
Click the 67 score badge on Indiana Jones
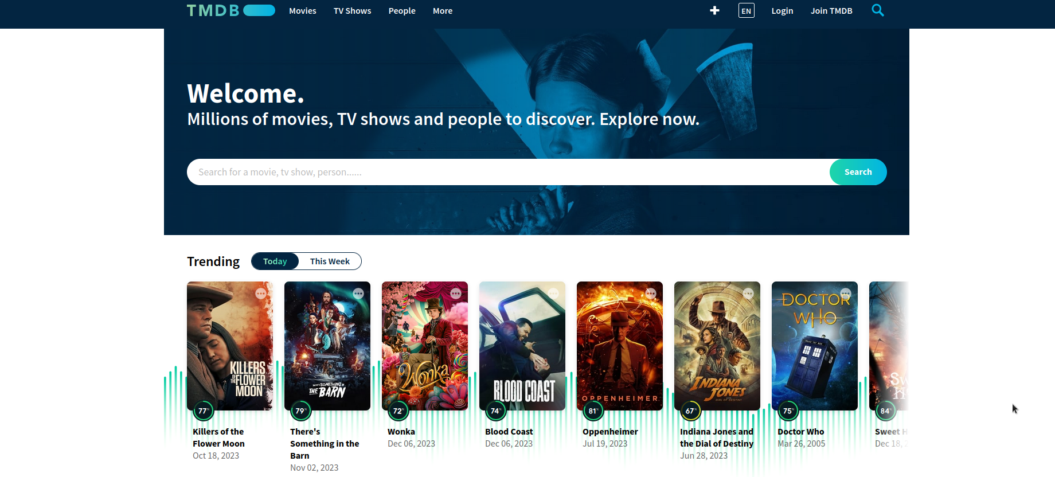click(x=690, y=410)
